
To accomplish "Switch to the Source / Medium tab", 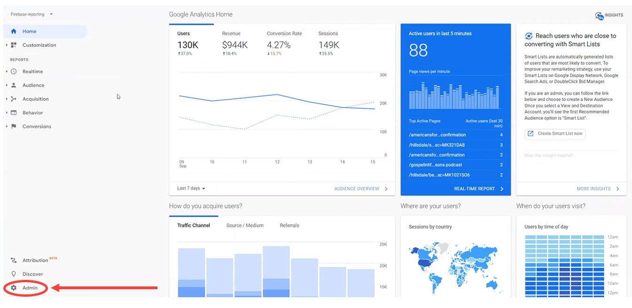I will [245, 225].
